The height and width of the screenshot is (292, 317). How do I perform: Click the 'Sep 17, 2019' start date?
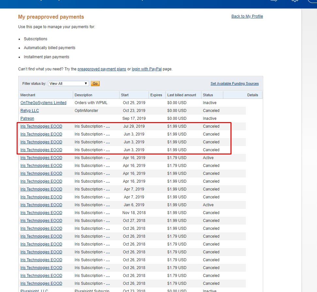click(x=134, y=119)
